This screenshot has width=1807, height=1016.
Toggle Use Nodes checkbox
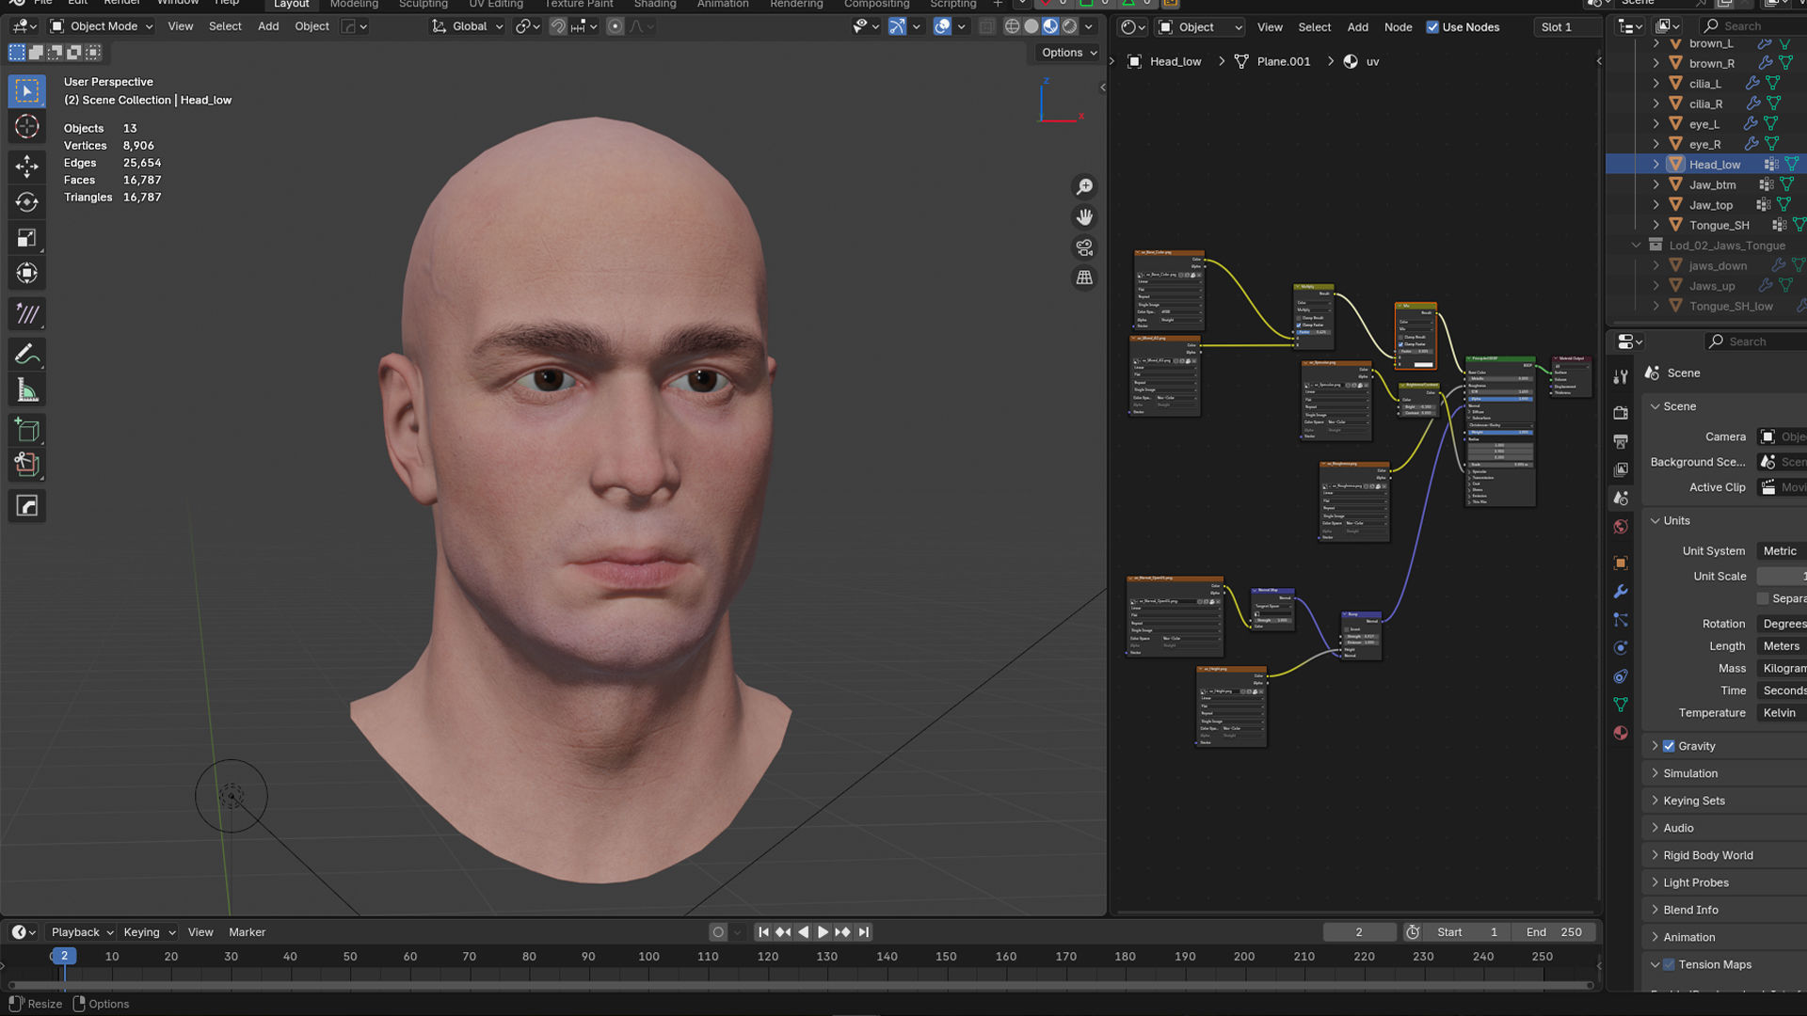pyautogui.click(x=1432, y=27)
